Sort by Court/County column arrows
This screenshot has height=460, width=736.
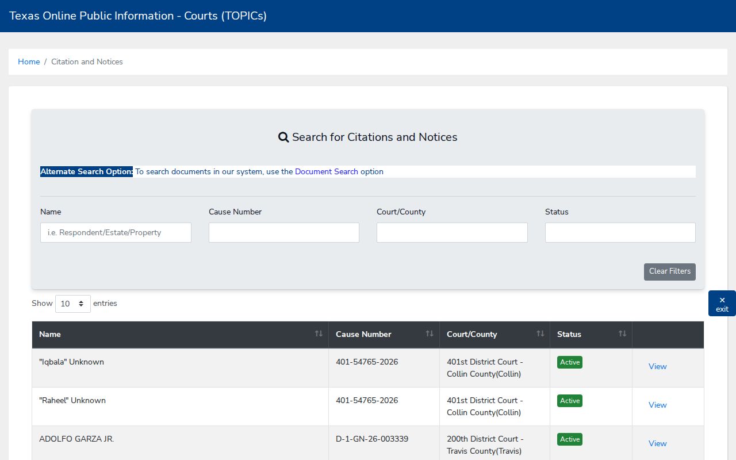coord(540,334)
